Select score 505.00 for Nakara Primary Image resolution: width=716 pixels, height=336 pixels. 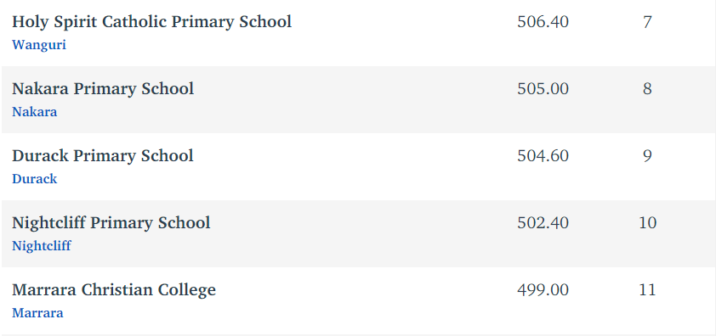(x=543, y=88)
